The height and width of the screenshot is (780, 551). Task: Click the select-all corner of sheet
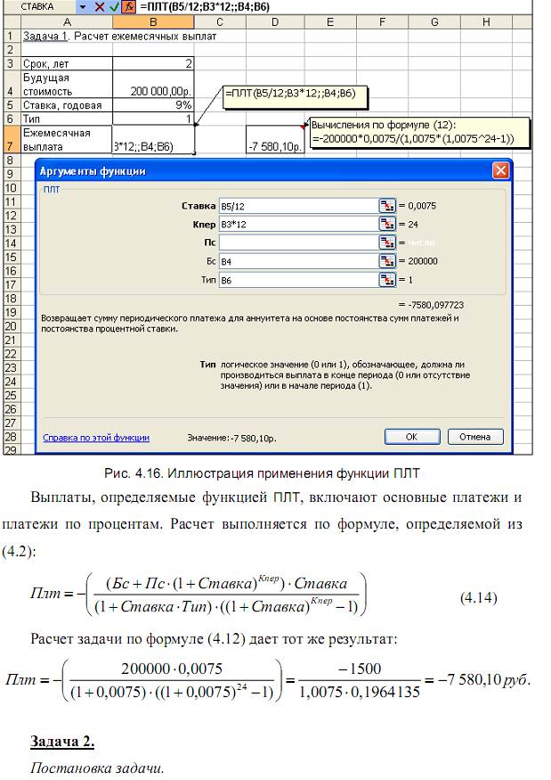tap(12, 22)
